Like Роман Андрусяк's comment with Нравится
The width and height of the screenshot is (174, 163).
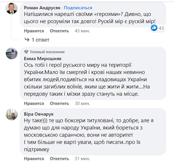click(34, 31)
